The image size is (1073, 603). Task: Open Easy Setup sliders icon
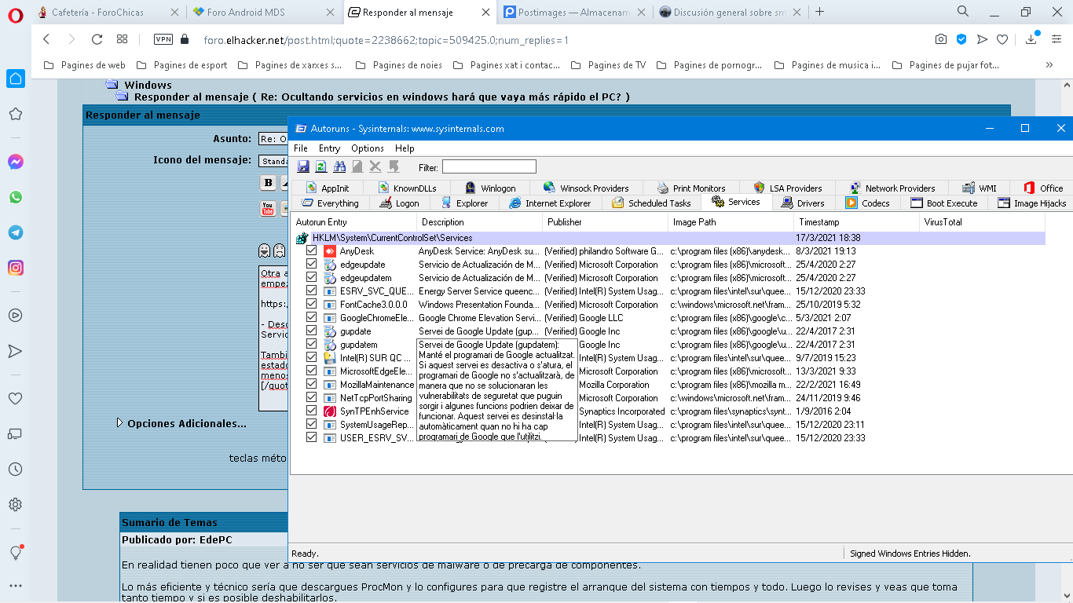pos(1057,39)
